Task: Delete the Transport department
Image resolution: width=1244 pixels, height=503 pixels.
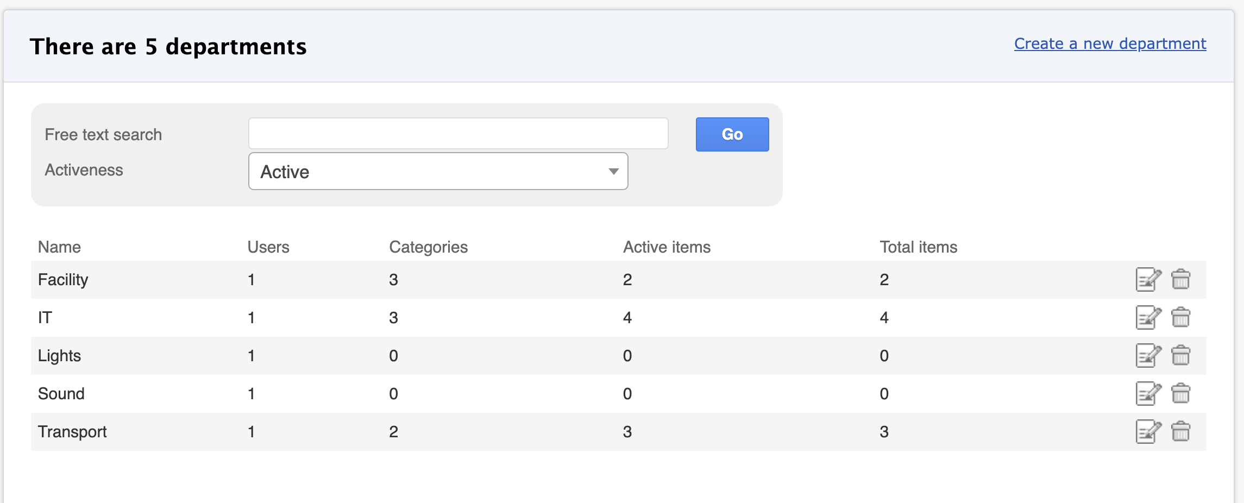Action: point(1180,432)
